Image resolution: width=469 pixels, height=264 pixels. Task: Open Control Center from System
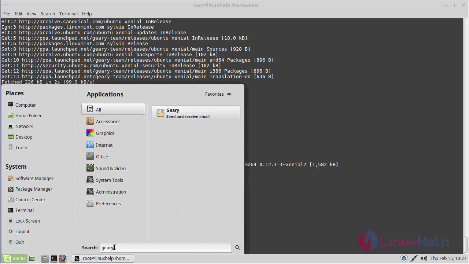coord(26,199)
